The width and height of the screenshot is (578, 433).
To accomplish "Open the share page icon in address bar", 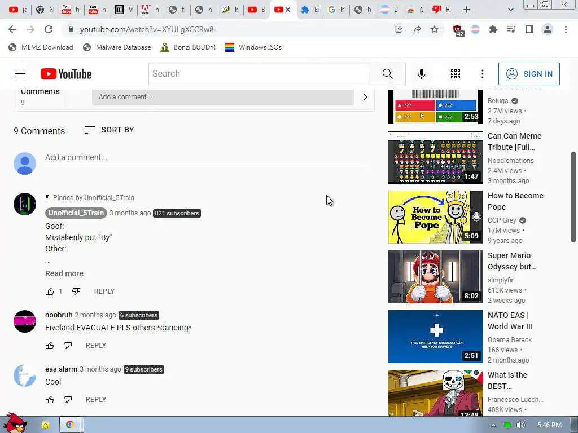I will pos(417,29).
